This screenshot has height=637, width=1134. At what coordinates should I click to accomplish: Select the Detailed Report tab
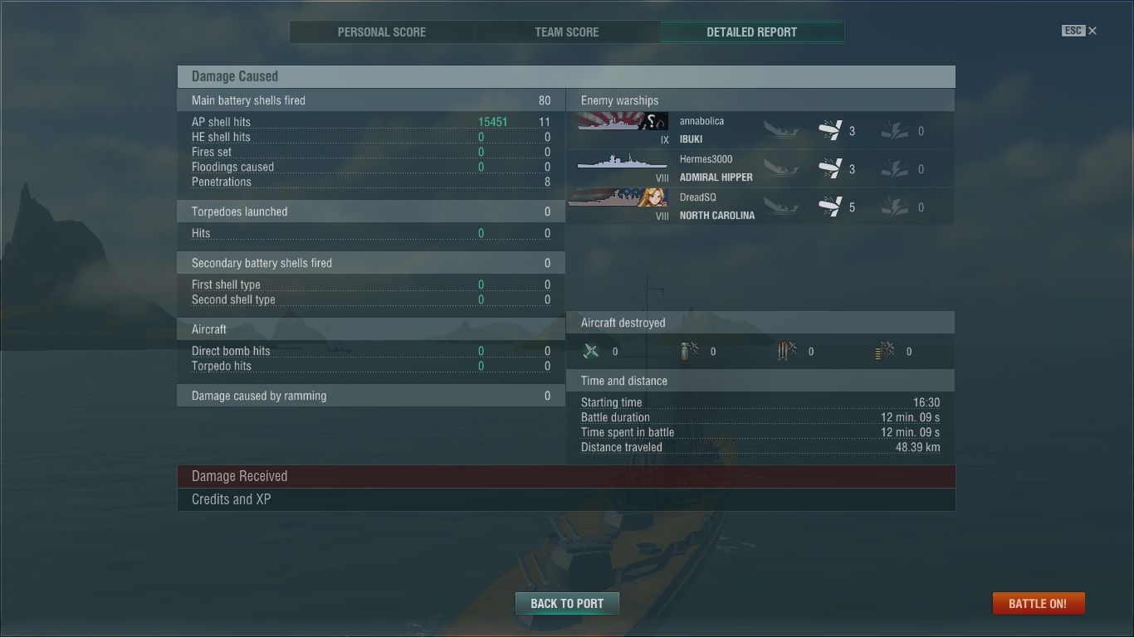(x=752, y=32)
